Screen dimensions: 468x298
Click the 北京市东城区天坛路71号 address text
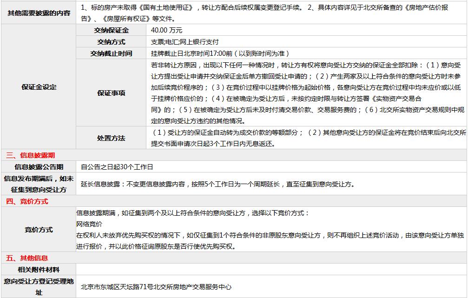click(156, 287)
